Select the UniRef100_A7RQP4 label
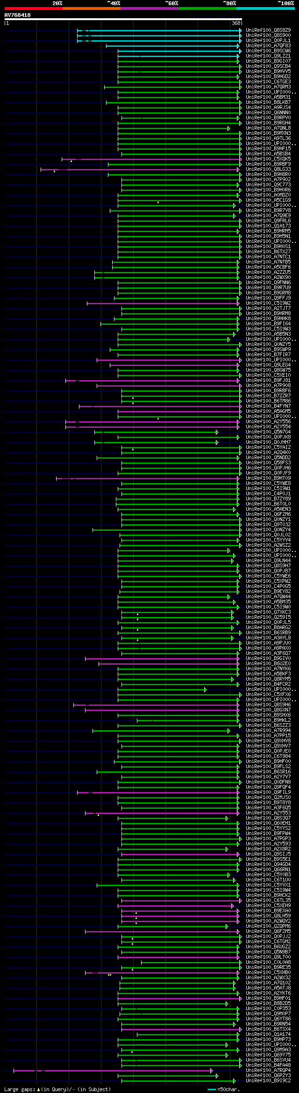The height and width of the screenshot is (1093, 299). (x=268, y=1070)
